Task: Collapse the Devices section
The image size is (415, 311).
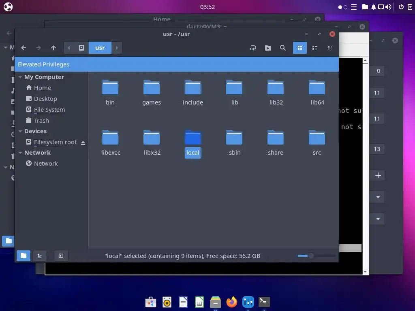Action: tap(20, 131)
